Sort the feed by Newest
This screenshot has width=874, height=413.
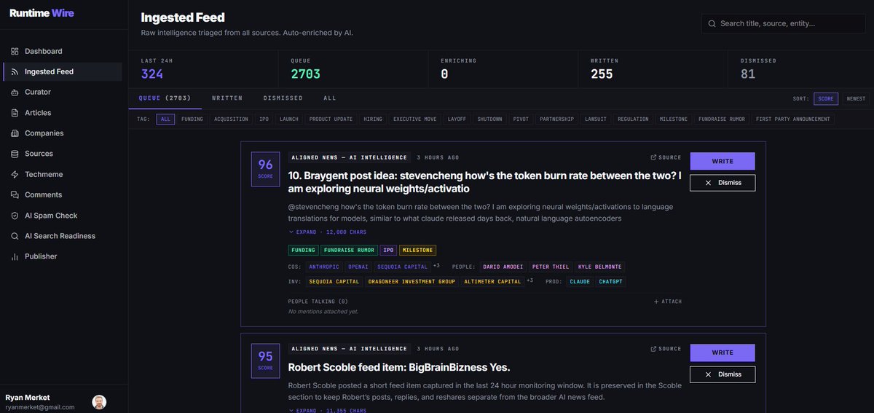[856, 98]
